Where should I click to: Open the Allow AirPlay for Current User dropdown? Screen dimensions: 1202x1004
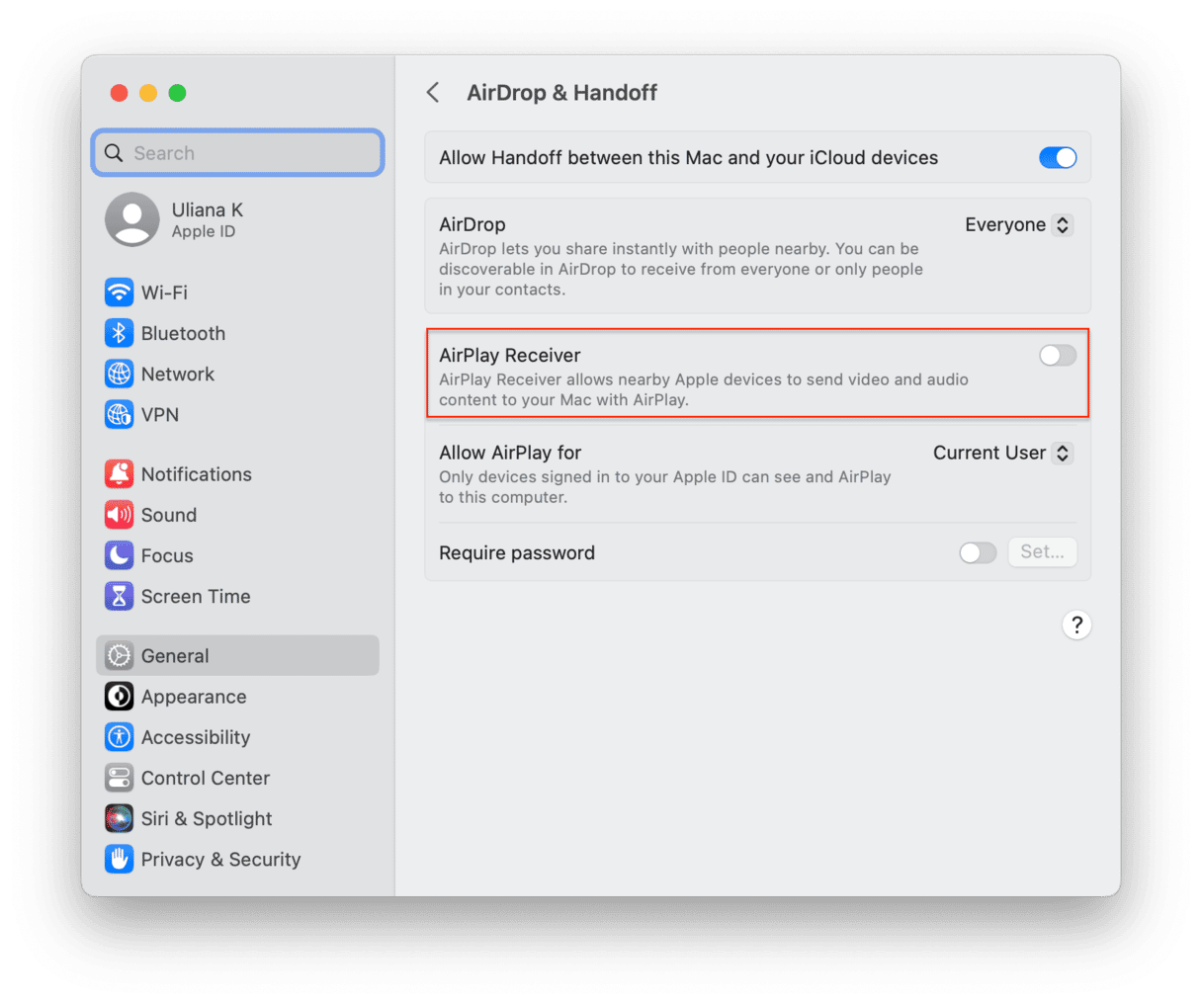click(1002, 453)
